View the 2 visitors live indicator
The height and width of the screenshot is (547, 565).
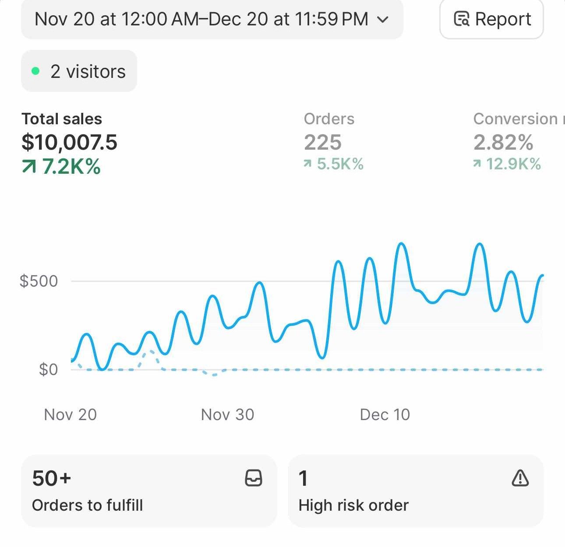[x=79, y=71]
